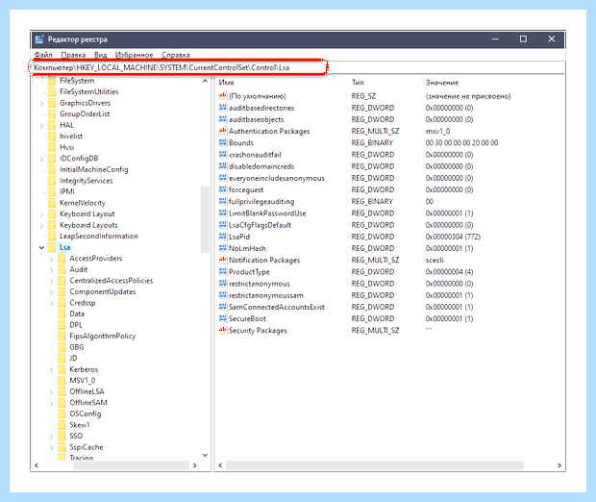Collapse the Lsa tree node
Viewport: 596px width, 502px height.
pyautogui.click(x=41, y=247)
